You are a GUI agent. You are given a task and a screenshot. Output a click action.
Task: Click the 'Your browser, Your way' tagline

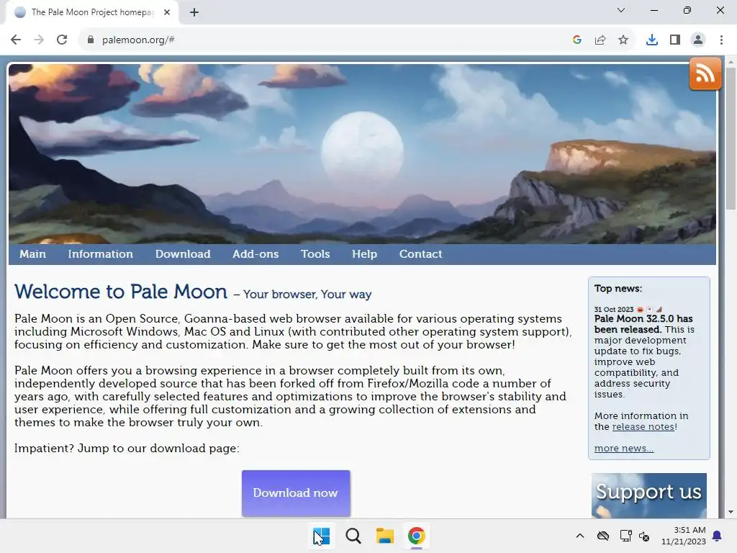coord(307,295)
